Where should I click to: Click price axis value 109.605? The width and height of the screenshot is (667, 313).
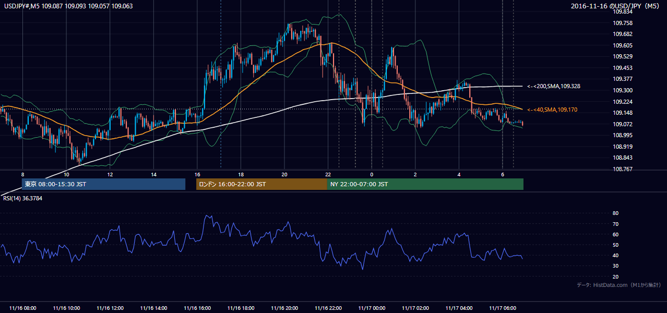point(623,45)
